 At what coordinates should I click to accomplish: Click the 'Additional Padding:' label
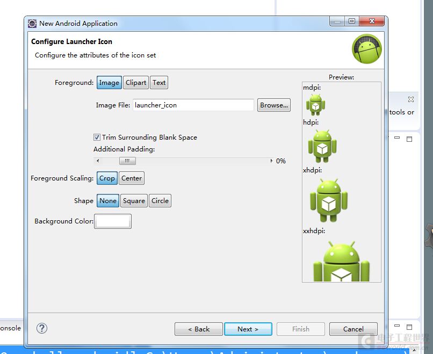point(124,149)
